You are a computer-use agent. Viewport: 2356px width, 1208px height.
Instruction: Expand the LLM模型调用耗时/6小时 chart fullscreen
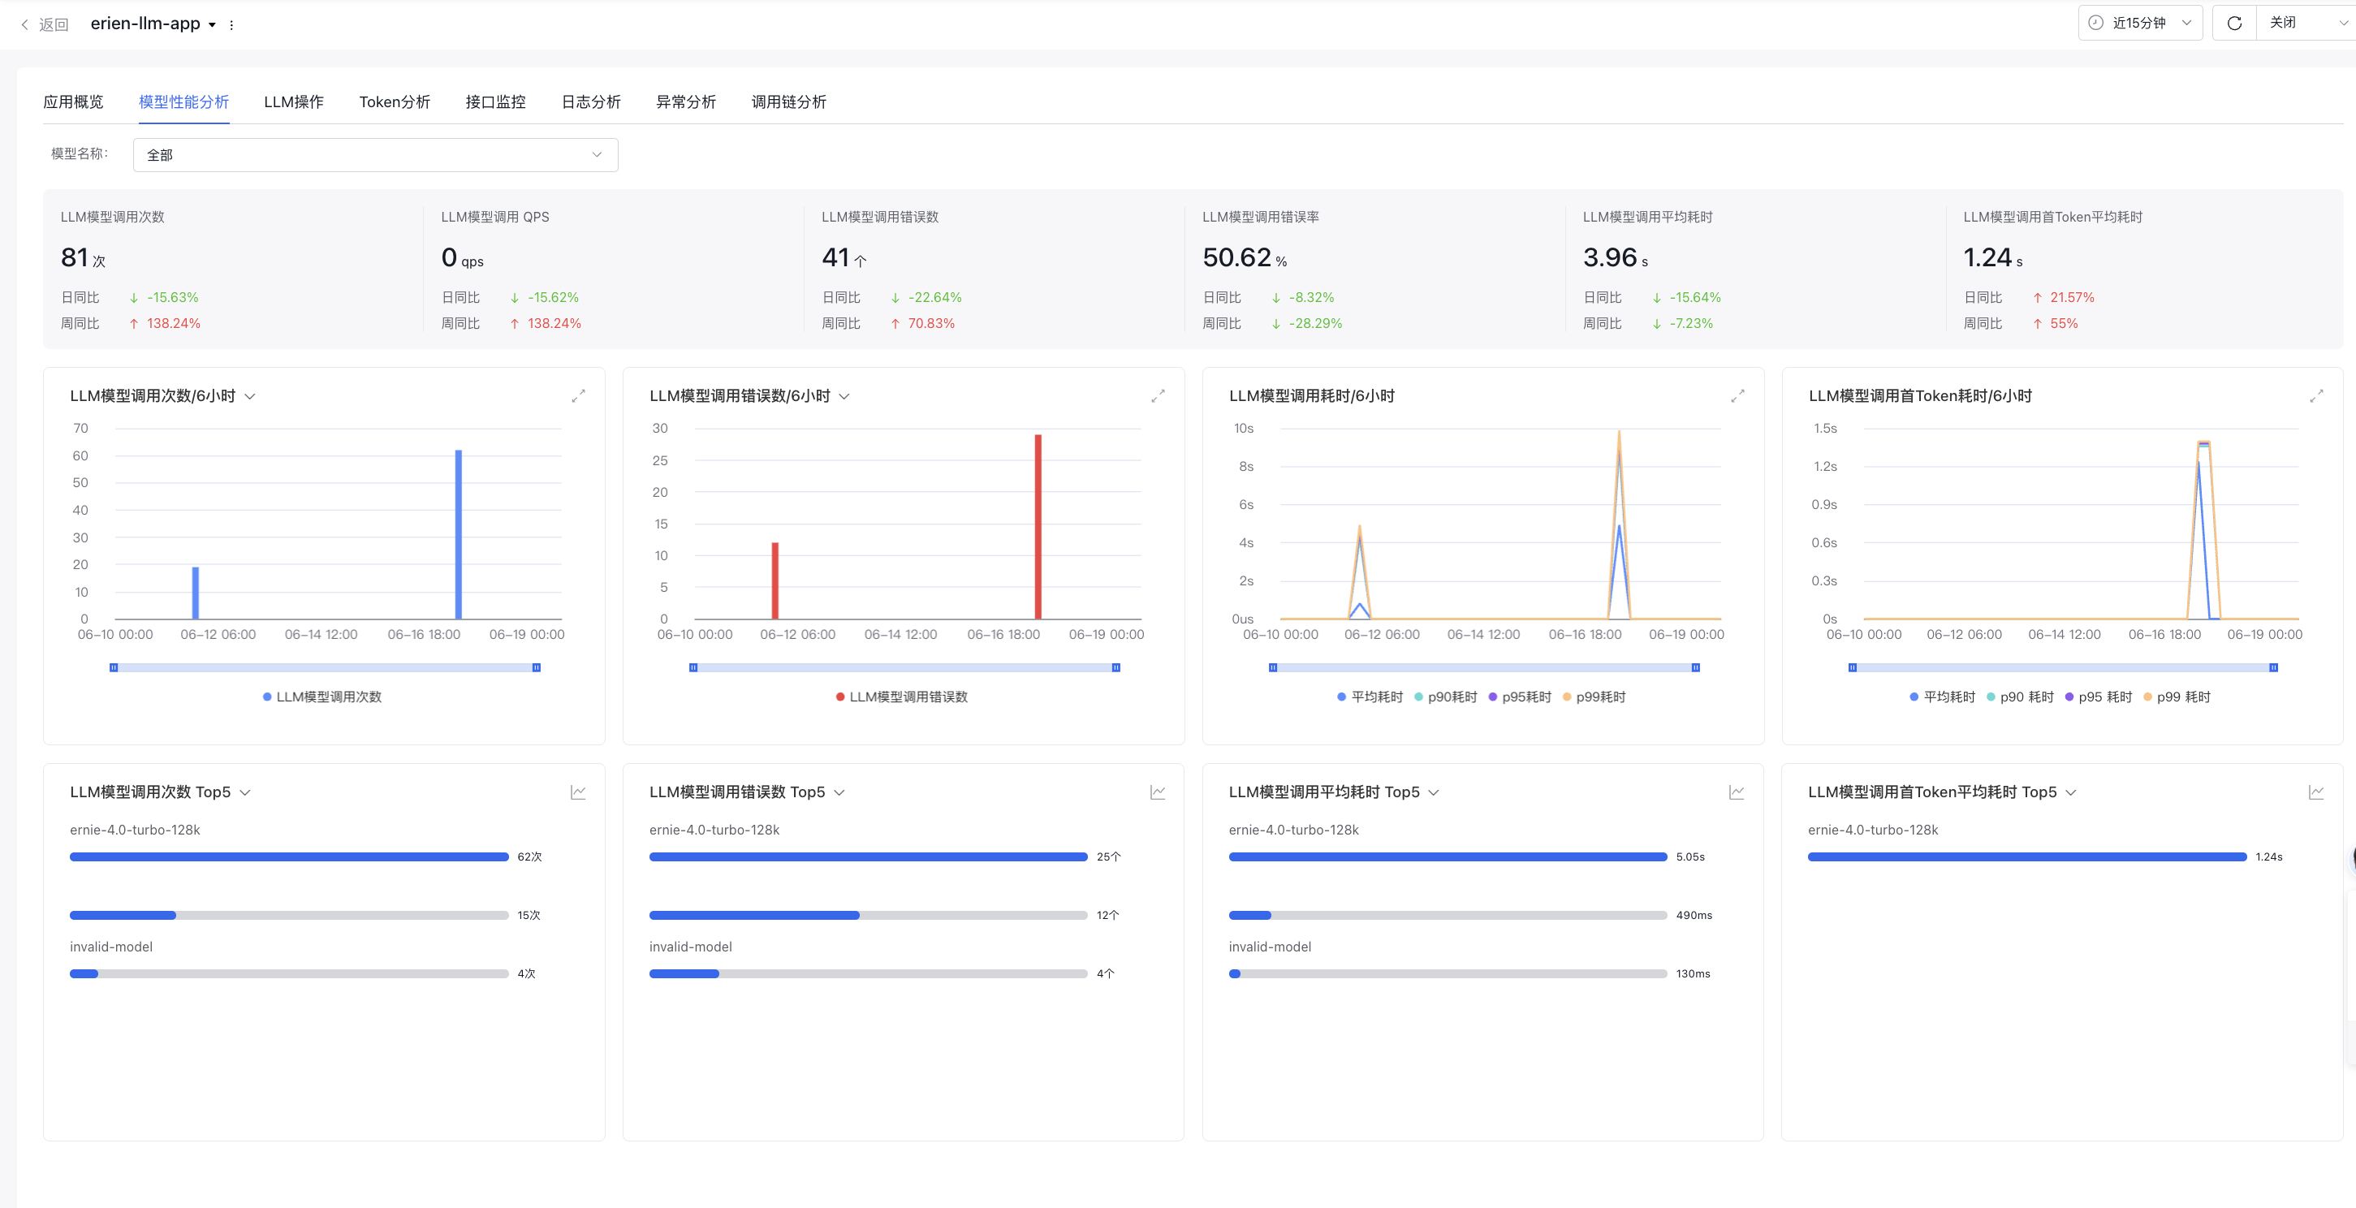click(x=1737, y=396)
